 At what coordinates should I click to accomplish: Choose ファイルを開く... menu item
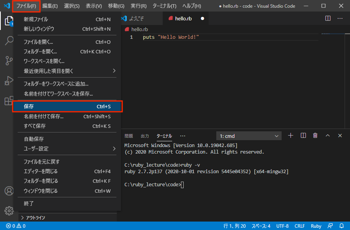[67, 42]
